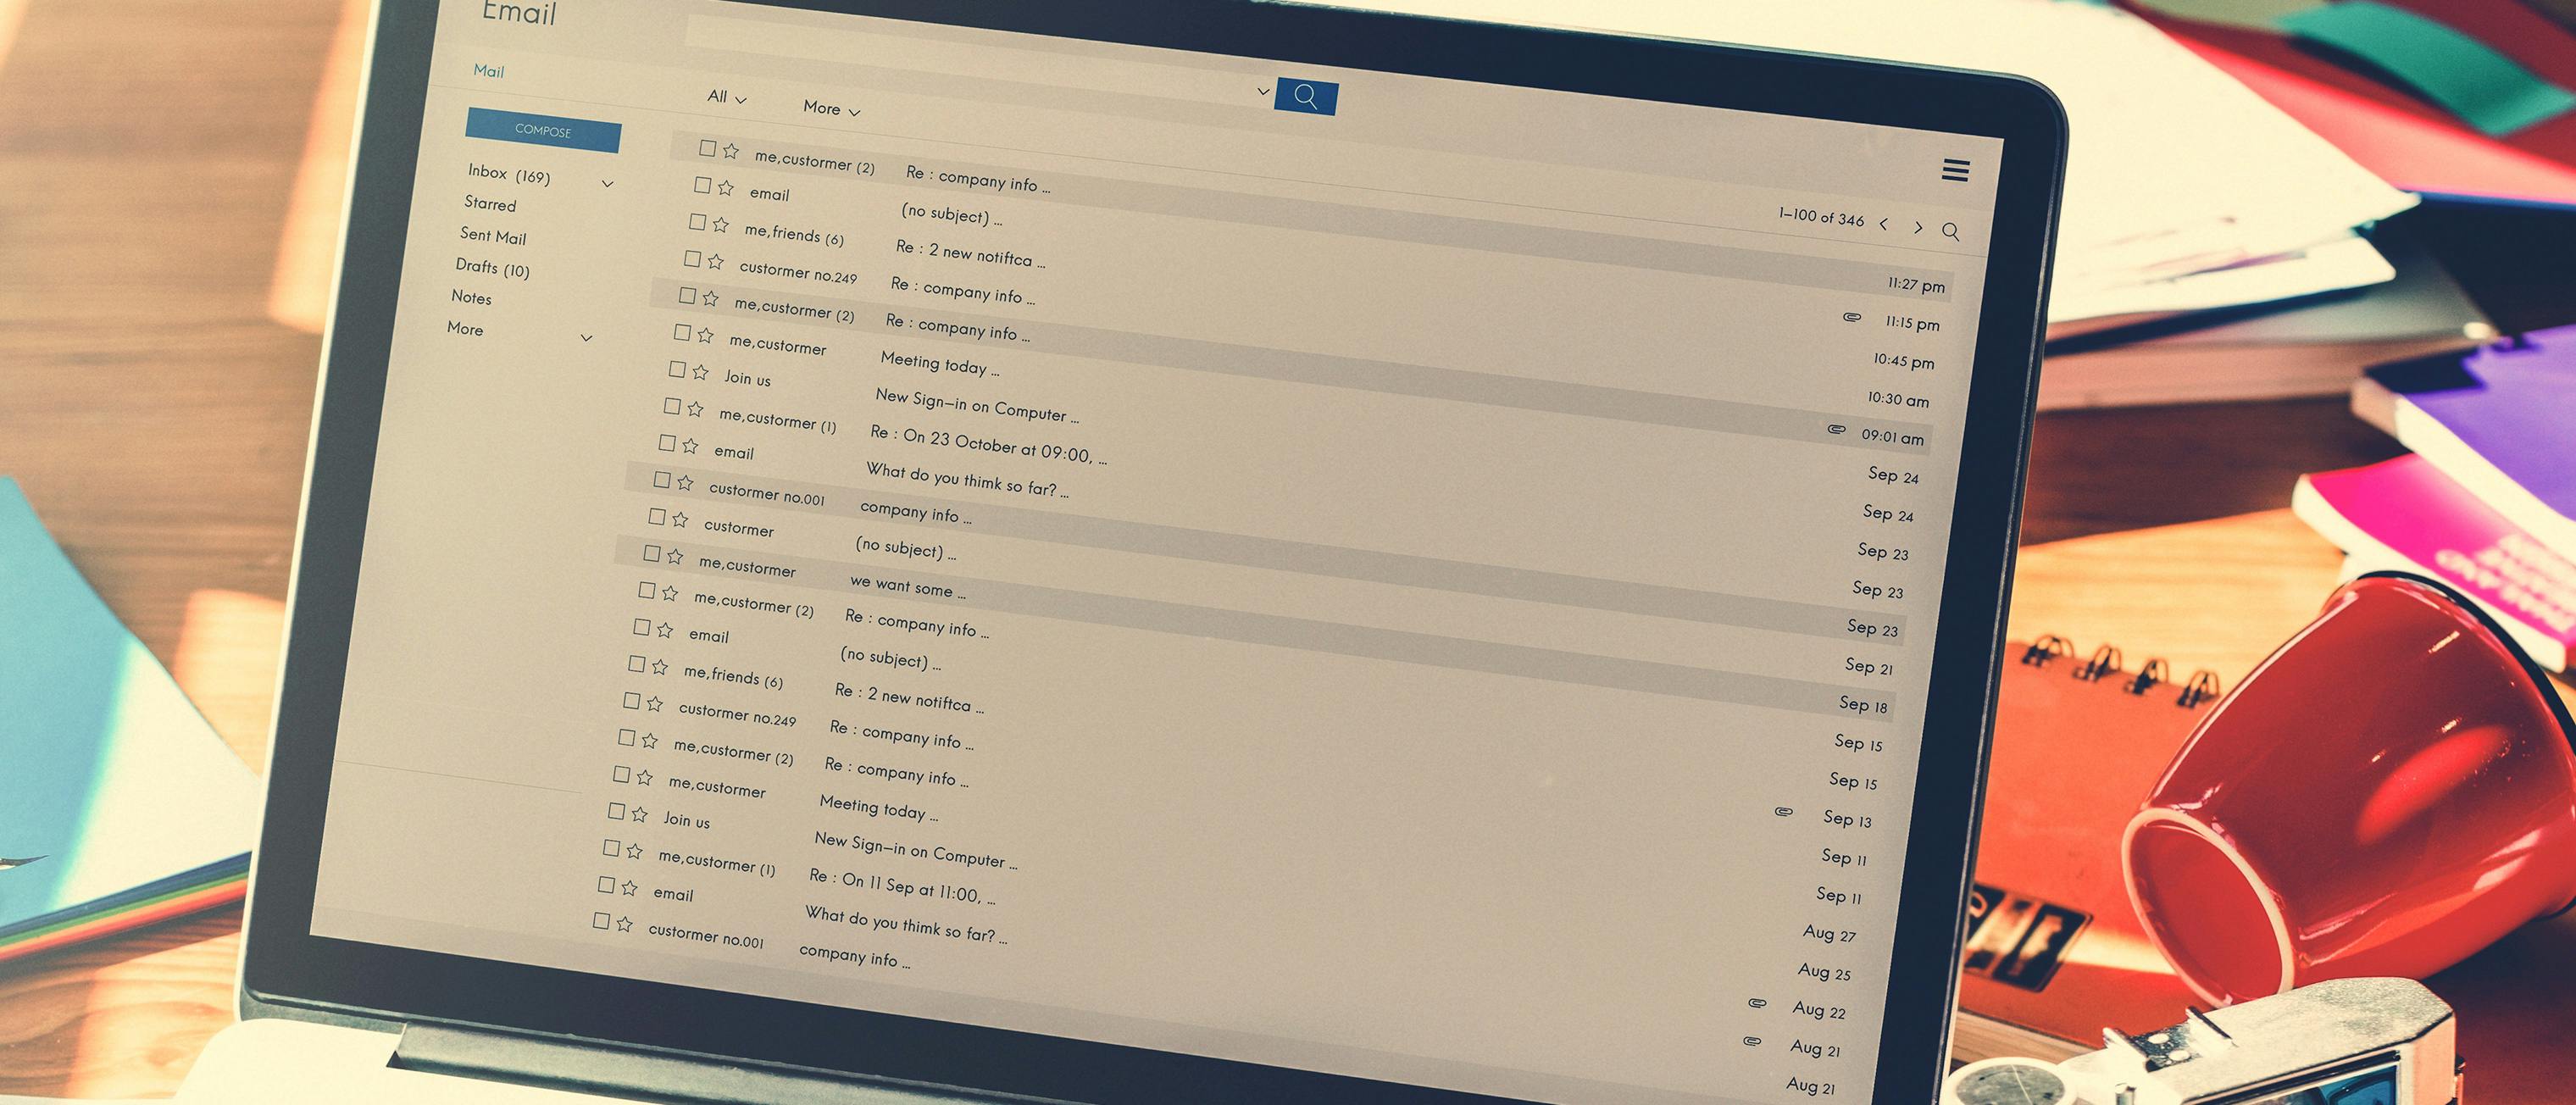2576x1105 pixels.
Task: Open Drafts (10) folder
Action: point(492,268)
